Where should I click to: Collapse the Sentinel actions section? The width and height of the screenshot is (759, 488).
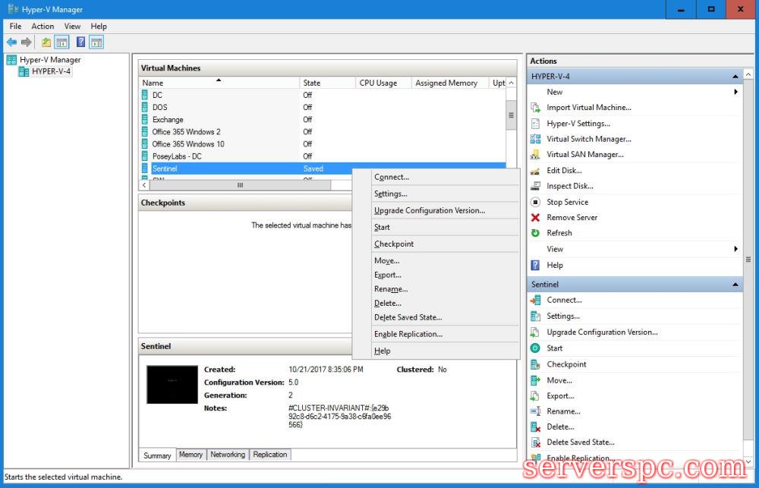pos(735,285)
